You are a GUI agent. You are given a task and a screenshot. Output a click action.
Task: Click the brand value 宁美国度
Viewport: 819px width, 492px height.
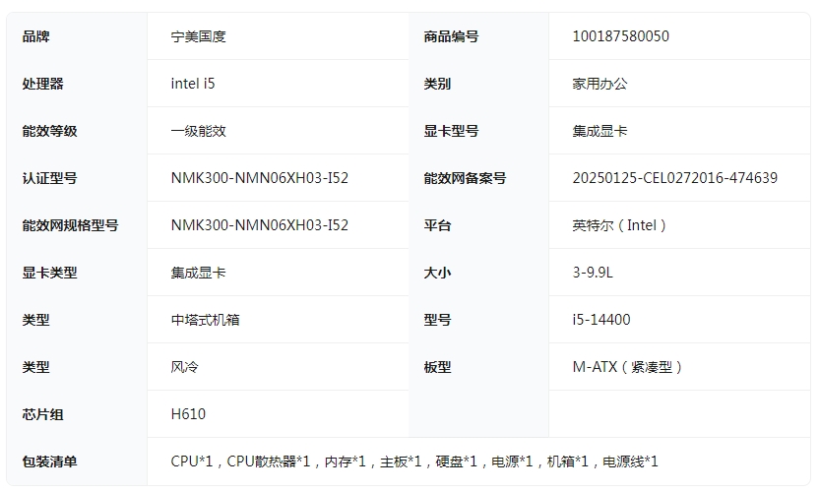pos(198,36)
